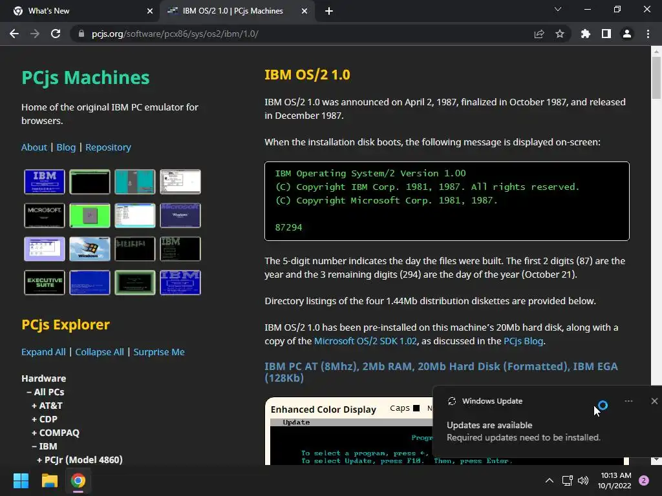Click the Surprise Me link
Screen dimensions: 662x496
(x=159, y=352)
